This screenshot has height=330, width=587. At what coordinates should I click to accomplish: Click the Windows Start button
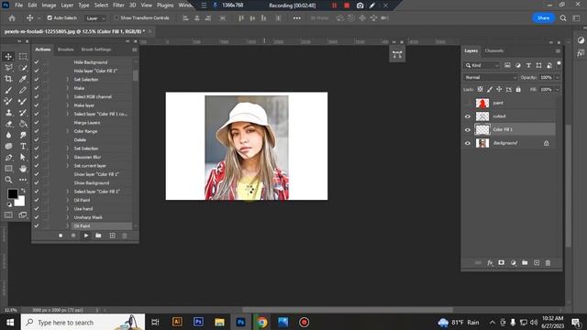(10, 322)
